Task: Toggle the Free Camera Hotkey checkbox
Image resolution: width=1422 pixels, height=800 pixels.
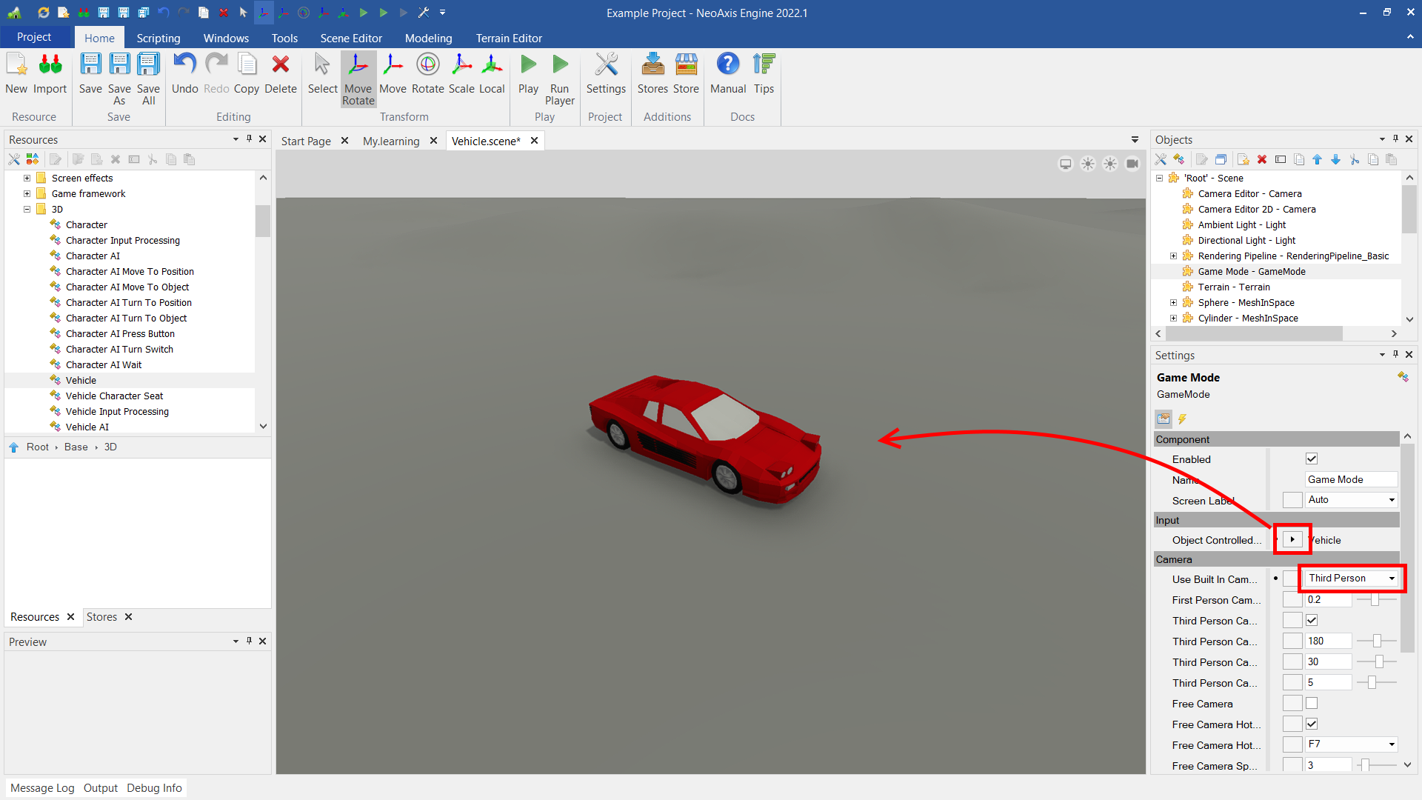Action: tap(1312, 724)
